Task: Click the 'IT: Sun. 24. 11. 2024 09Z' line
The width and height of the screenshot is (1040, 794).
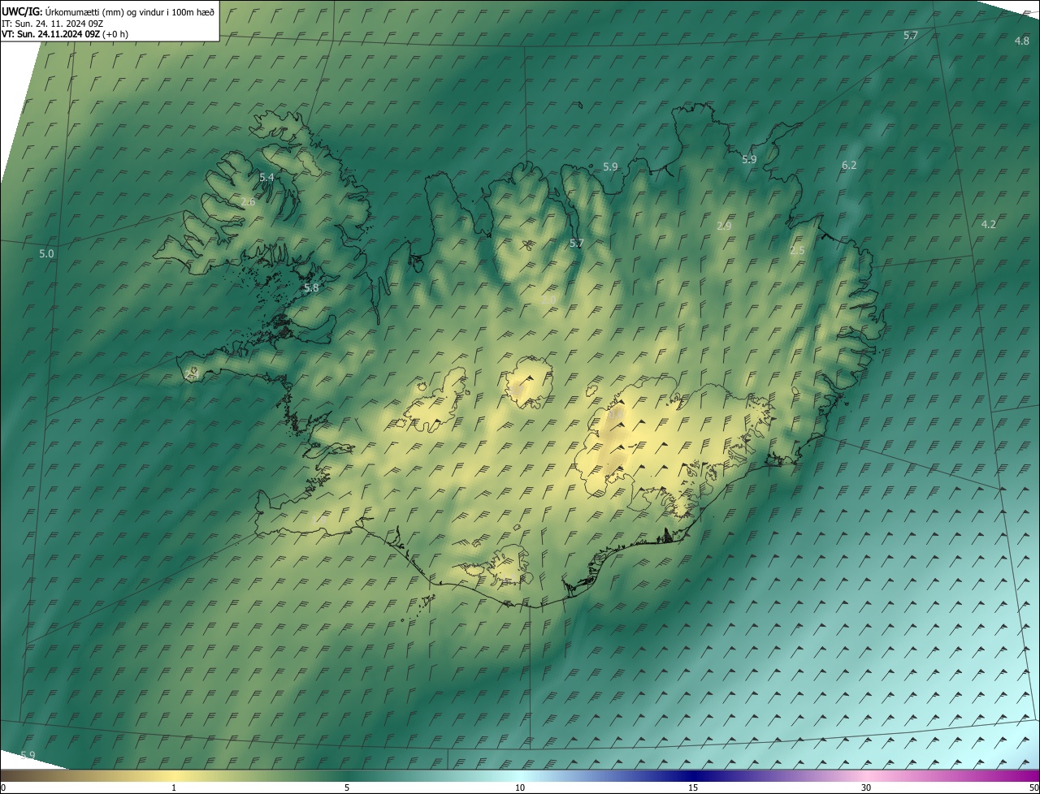Action: click(52, 24)
